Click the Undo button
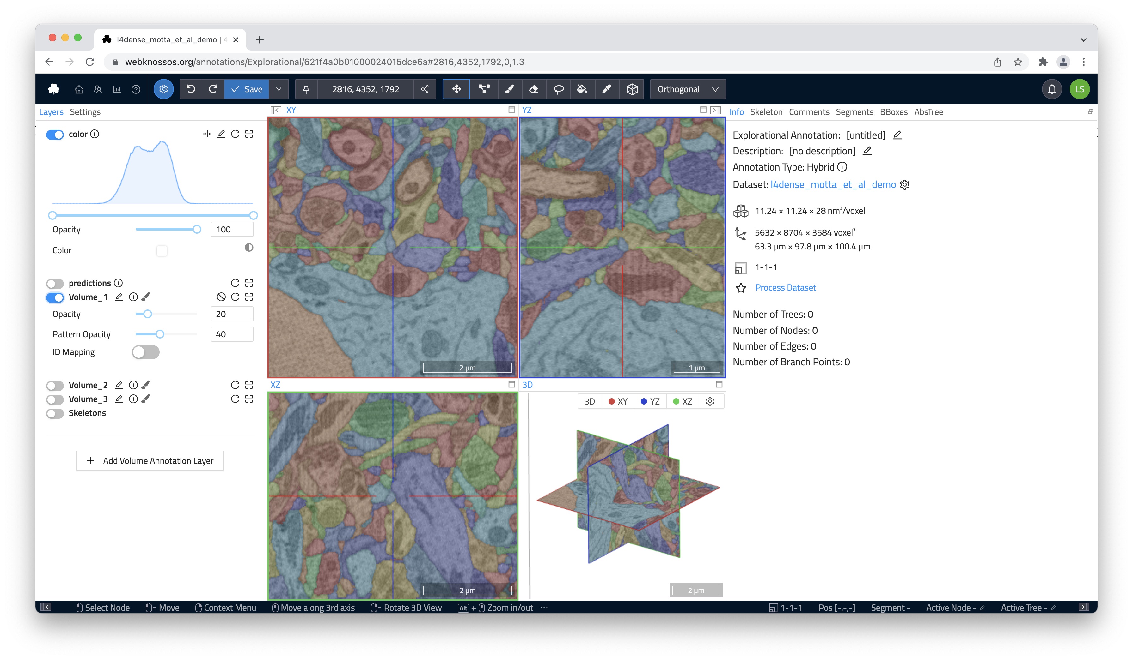Screen dimensions: 1133x660 [x=191, y=89]
